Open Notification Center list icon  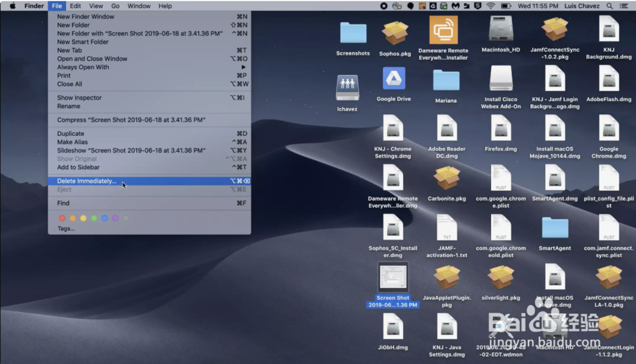tap(624, 6)
